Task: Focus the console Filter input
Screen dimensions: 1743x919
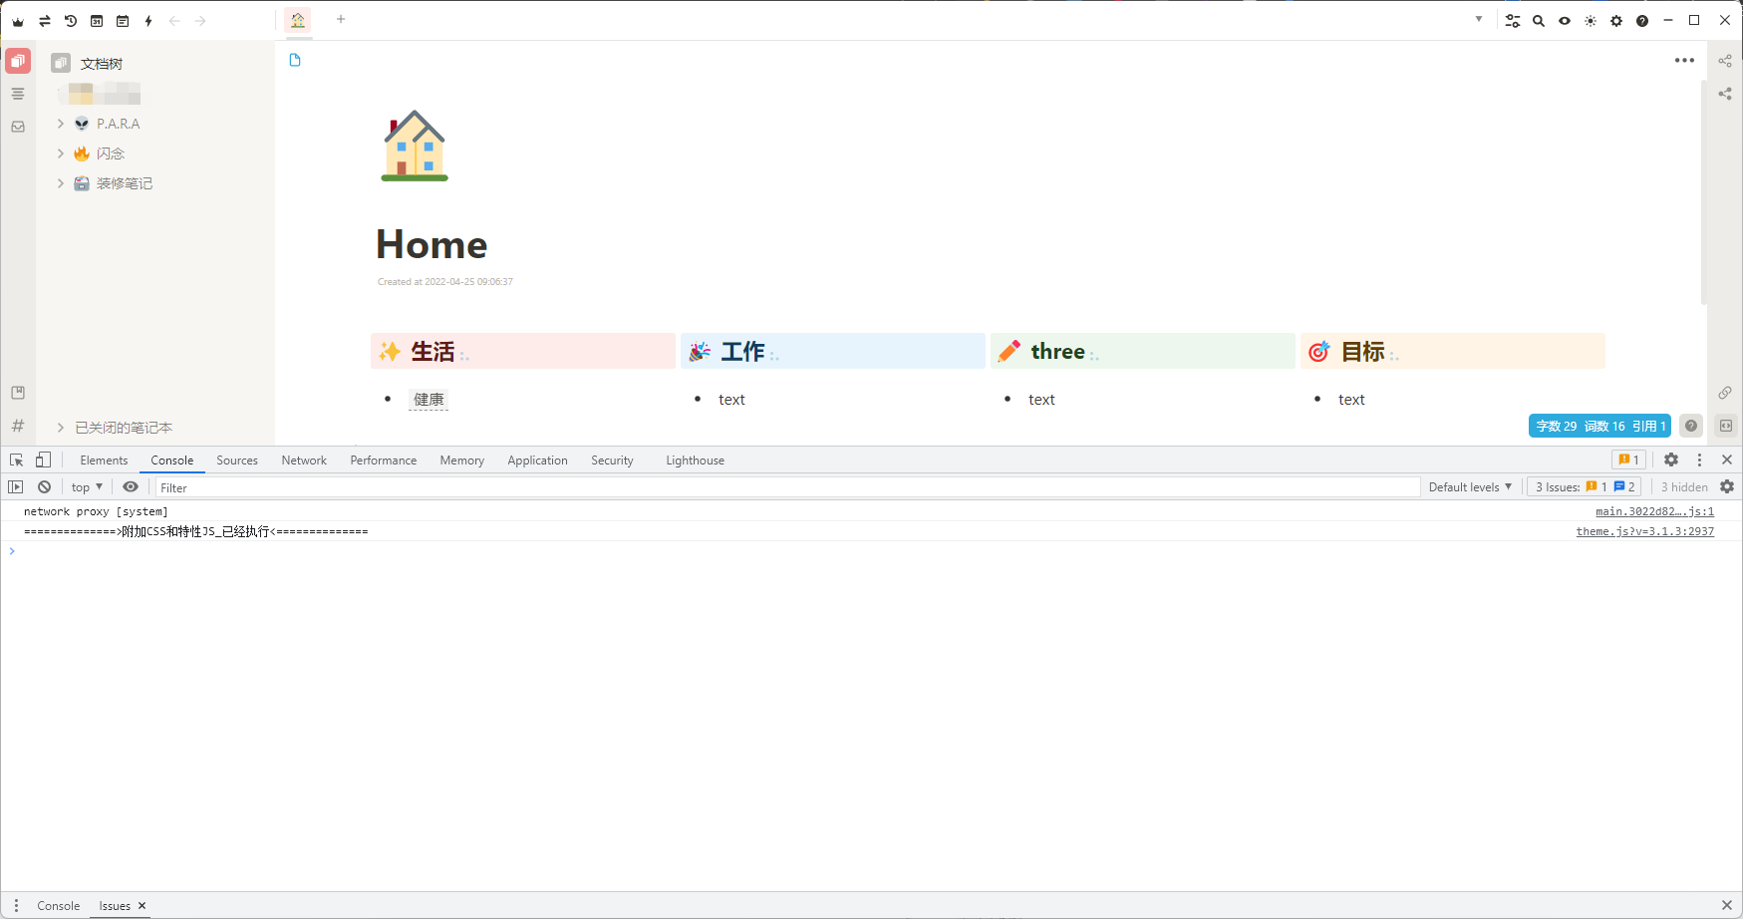Action: coord(787,487)
